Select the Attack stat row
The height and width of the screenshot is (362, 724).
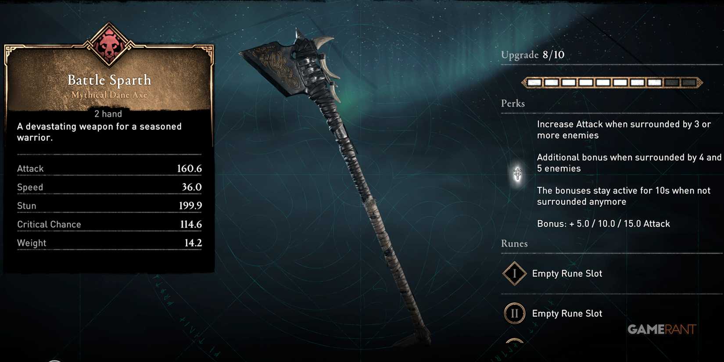point(109,168)
